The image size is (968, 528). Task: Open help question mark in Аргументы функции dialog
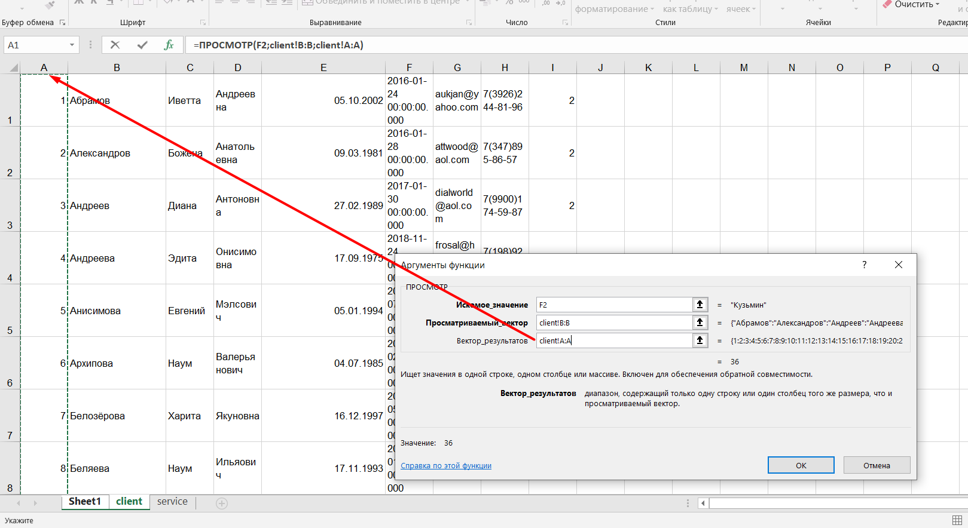click(x=864, y=265)
